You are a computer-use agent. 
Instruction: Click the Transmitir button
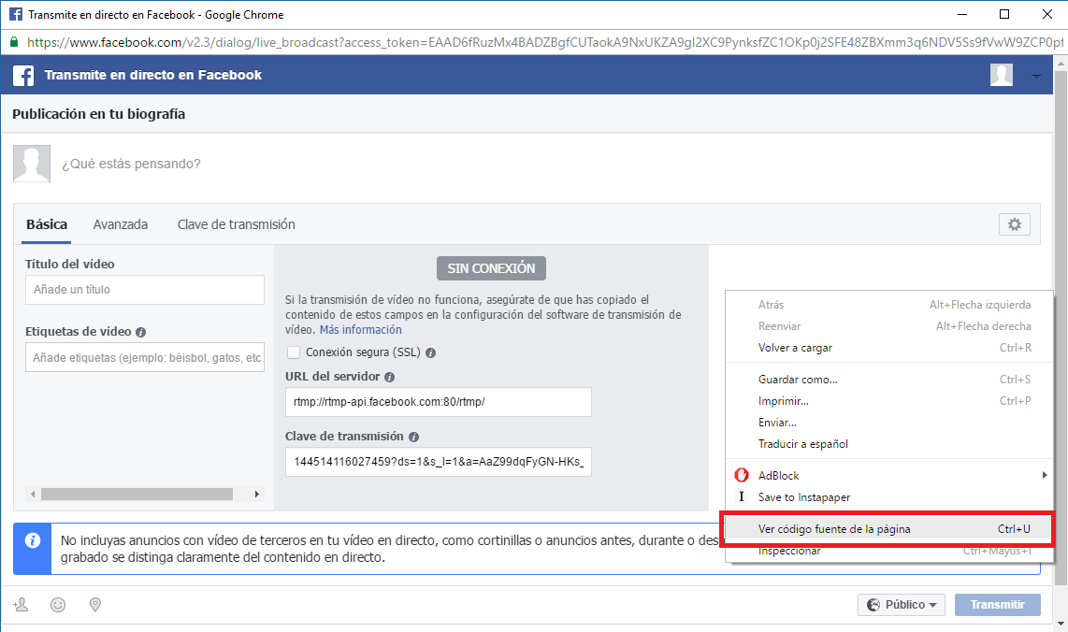997,605
